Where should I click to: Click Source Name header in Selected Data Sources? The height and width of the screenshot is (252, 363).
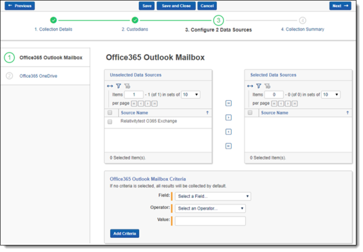click(275, 113)
